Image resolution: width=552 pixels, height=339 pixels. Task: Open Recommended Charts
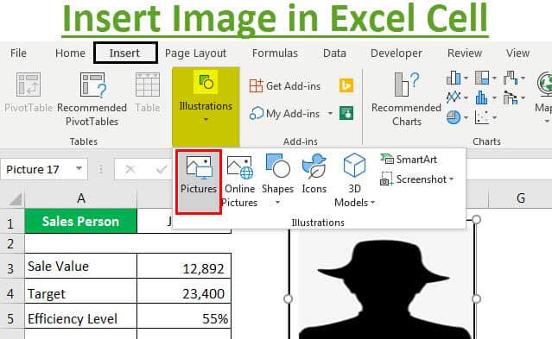407,99
